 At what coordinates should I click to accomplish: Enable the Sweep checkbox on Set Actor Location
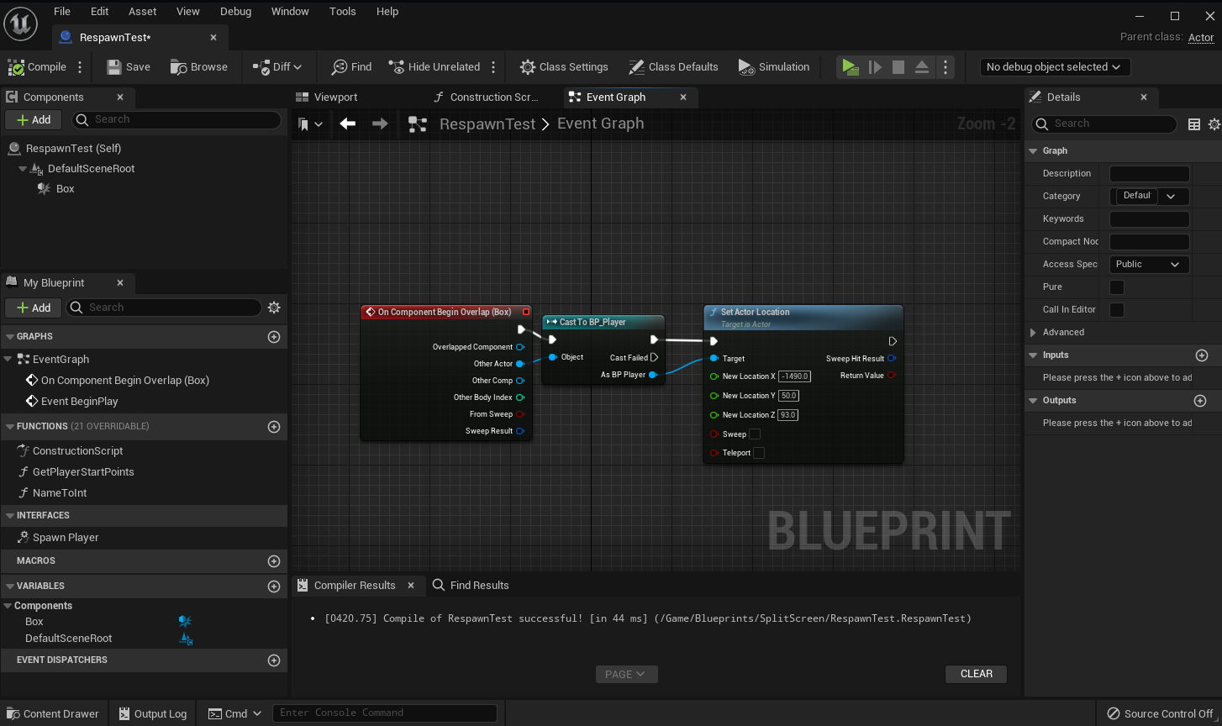click(x=755, y=434)
